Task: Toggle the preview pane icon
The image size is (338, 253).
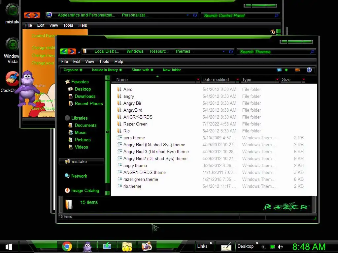Action: pyautogui.click(x=297, y=70)
